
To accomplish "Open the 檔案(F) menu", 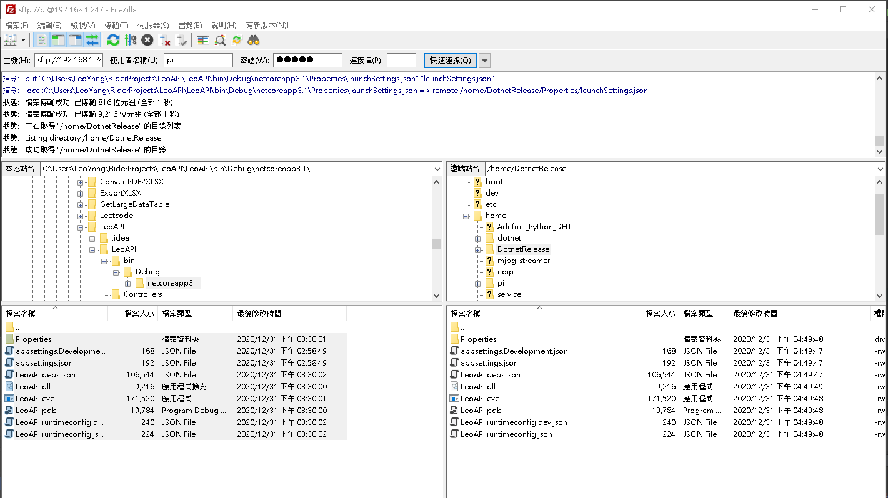I will point(17,25).
